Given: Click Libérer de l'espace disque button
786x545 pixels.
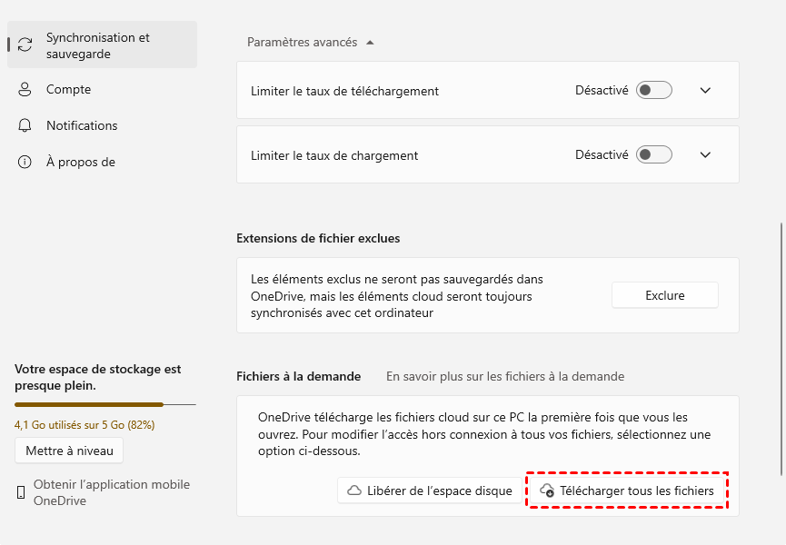Looking at the screenshot, I should pos(430,490).
